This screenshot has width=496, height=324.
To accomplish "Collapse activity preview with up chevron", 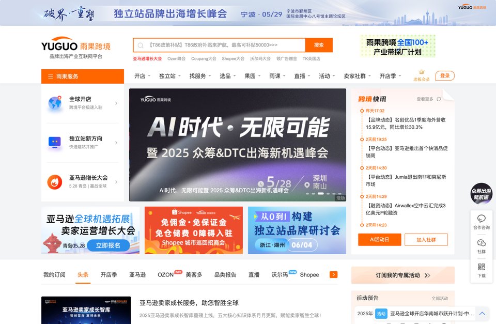I will pyautogui.click(x=482, y=314).
